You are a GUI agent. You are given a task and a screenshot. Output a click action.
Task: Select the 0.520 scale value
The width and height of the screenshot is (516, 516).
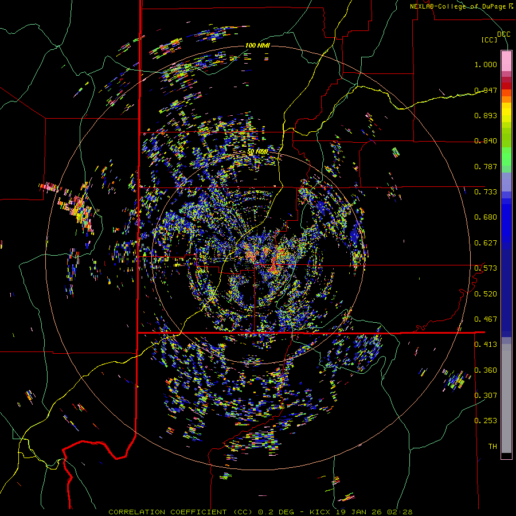pyautogui.click(x=486, y=294)
